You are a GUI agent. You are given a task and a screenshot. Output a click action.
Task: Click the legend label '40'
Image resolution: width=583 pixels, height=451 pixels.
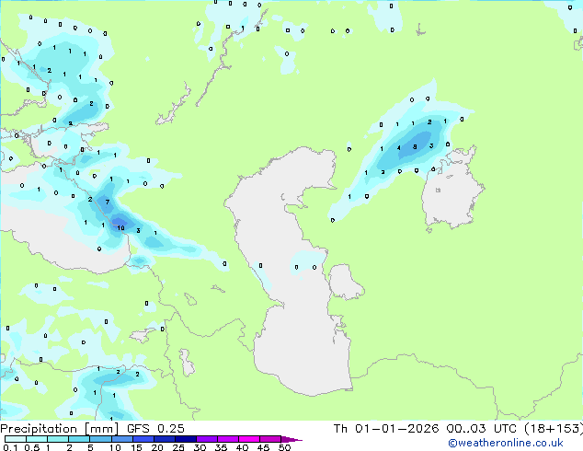243,447
